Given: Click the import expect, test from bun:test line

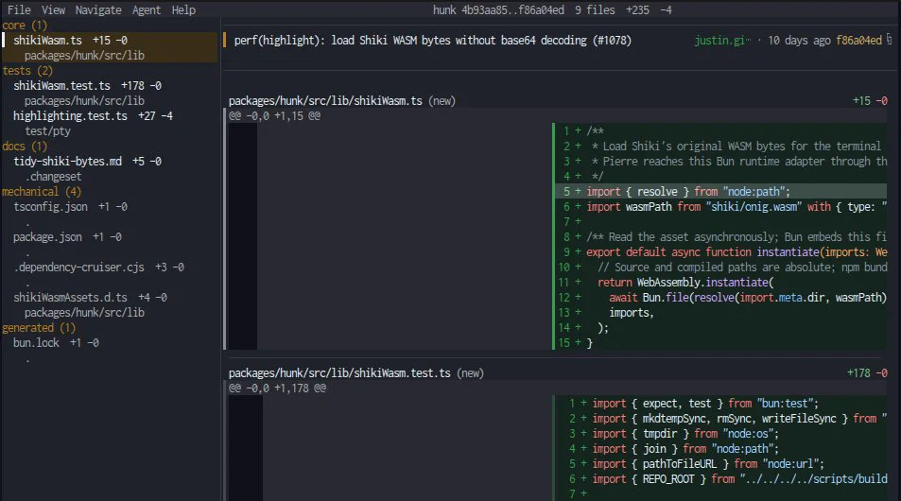Looking at the screenshot, I should (720, 404).
